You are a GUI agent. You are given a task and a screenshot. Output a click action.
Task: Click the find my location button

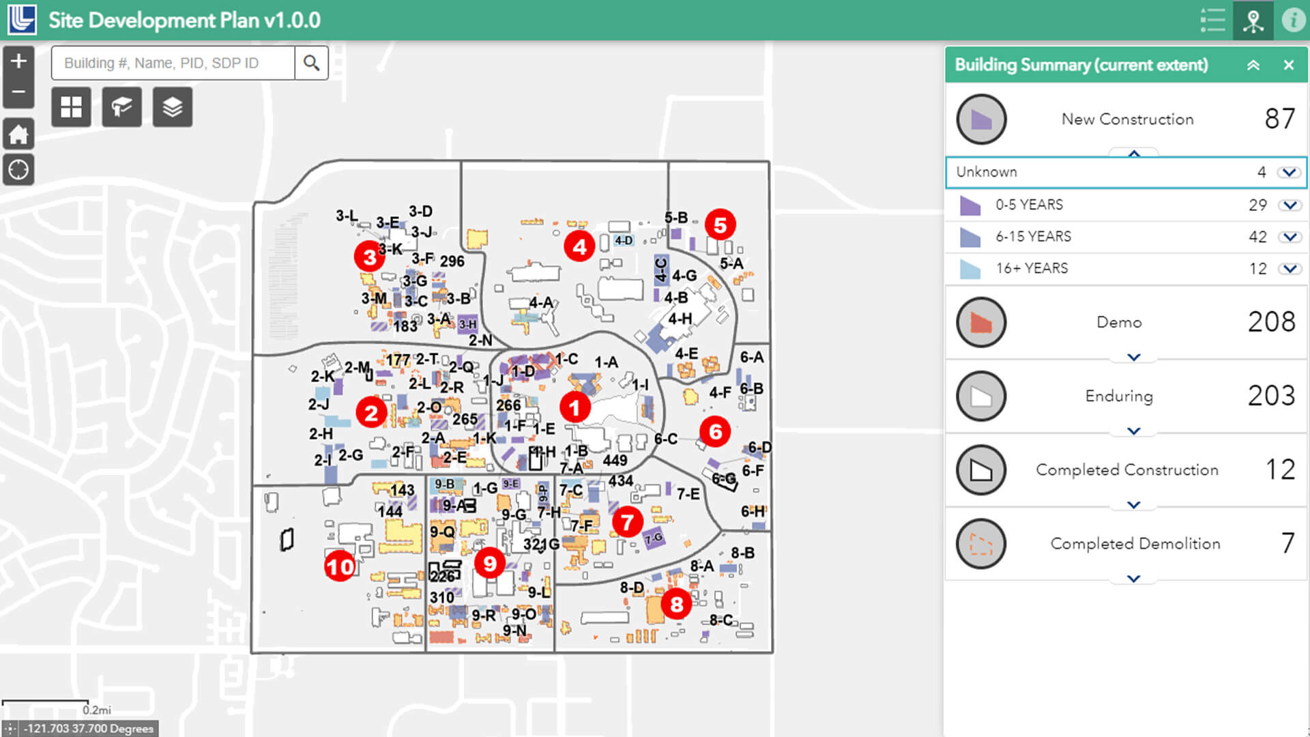click(18, 170)
